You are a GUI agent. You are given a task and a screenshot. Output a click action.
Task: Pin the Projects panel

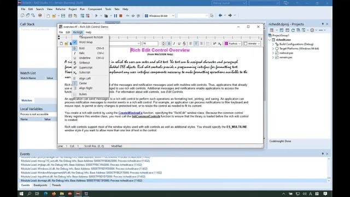click(323, 24)
